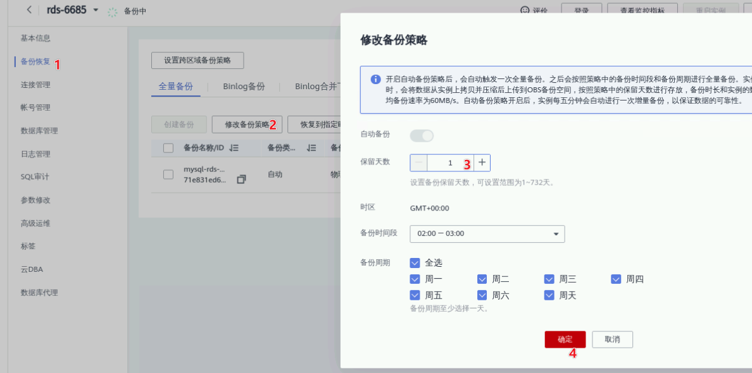The height and width of the screenshot is (373, 752).
Task: Open the 备份时间段 time range dropdown
Action: [x=486, y=233]
